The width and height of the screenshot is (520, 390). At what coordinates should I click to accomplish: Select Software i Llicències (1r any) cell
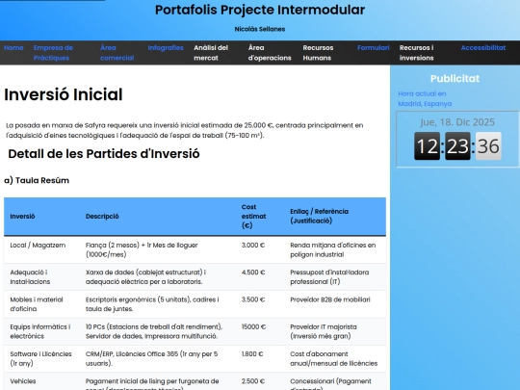[x=41, y=358]
